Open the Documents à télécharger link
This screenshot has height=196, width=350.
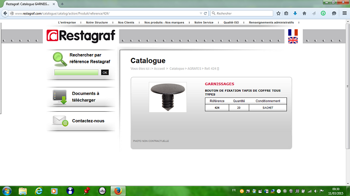point(85,97)
